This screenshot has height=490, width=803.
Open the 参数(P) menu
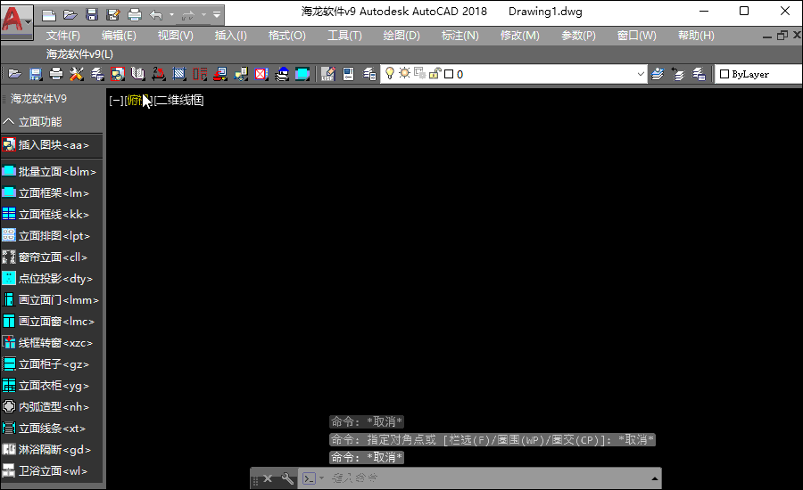tap(578, 36)
